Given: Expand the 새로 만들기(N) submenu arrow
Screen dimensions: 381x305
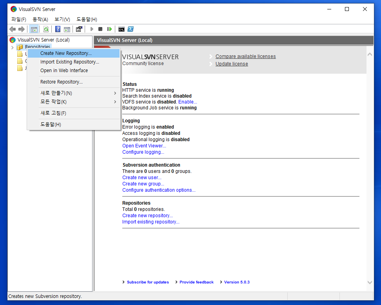Looking at the screenshot, I should [115, 93].
